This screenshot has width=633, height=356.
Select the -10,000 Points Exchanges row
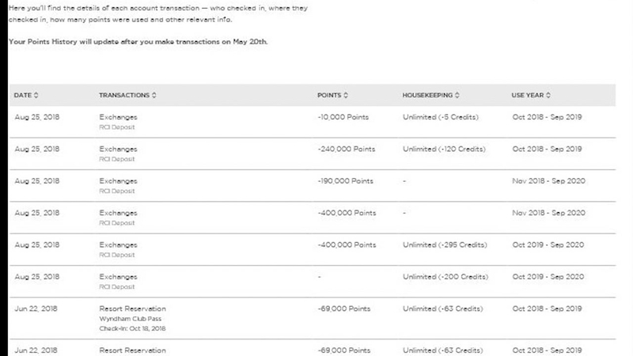coord(313,122)
